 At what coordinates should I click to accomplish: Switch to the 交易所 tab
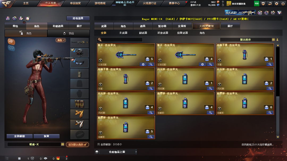click(182, 26)
